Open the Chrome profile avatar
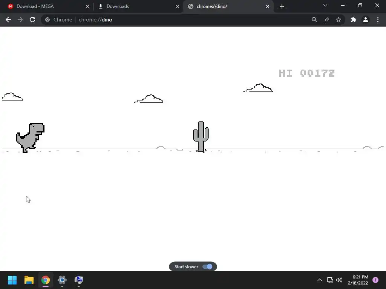Image resolution: width=386 pixels, height=289 pixels. click(366, 20)
